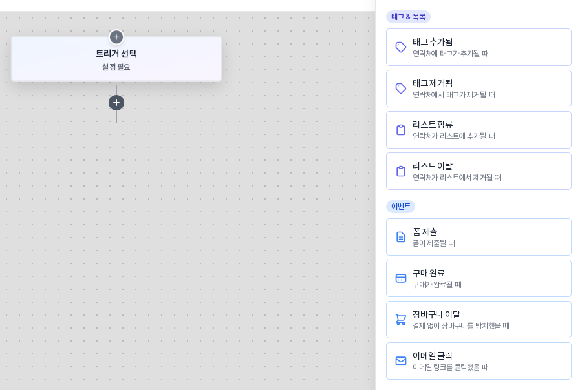
Task: Click the 태그 & 목록 category label
Action: 408,17
